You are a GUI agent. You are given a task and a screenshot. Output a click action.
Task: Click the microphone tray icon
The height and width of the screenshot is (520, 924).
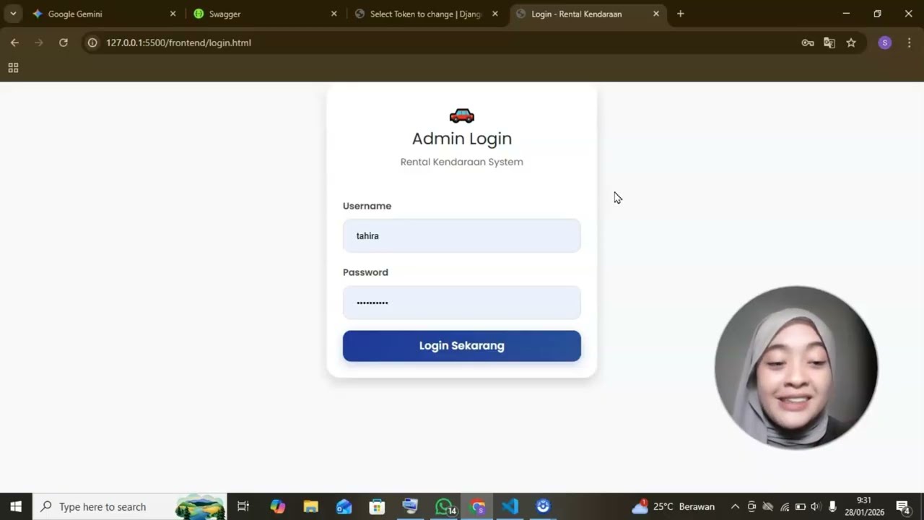tap(832, 506)
